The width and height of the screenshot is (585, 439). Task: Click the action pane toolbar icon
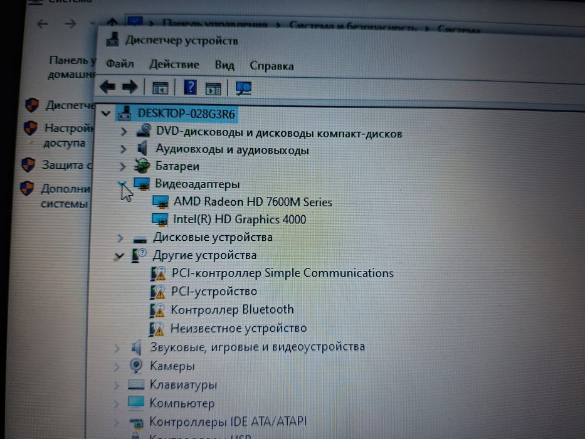[213, 89]
